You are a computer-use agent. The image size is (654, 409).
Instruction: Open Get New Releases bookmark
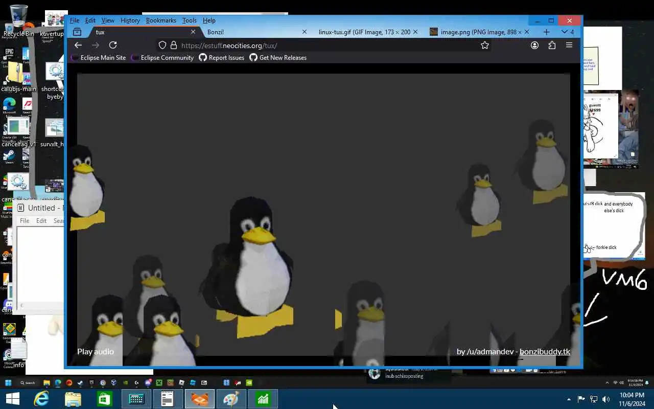click(x=278, y=58)
